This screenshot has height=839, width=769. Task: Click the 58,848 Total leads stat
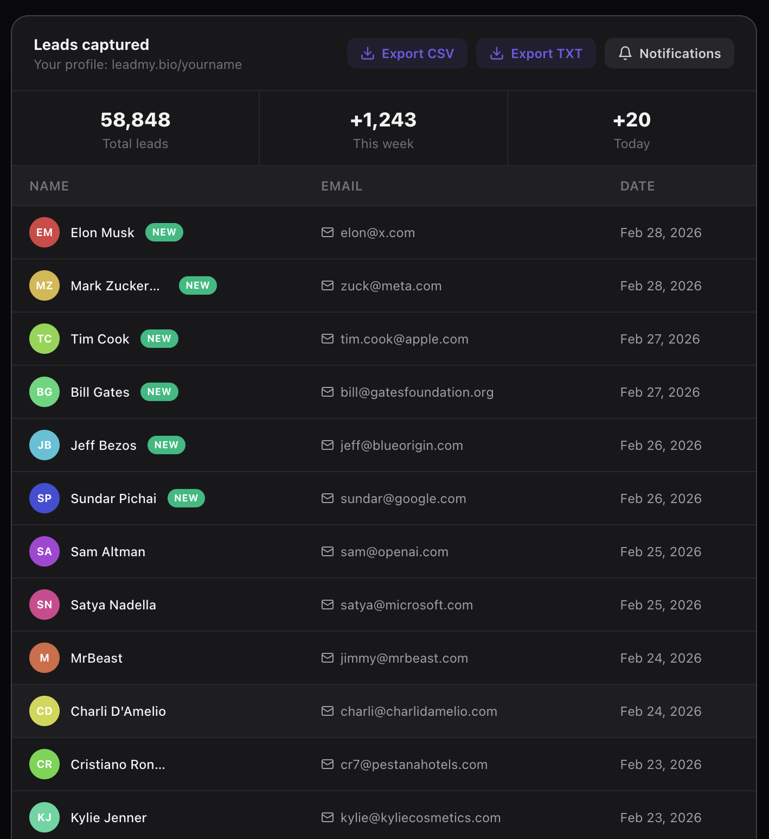point(136,129)
